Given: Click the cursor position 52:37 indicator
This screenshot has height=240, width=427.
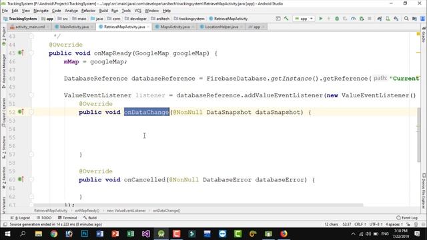Looking at the screenshot, I should click(347, 225).
